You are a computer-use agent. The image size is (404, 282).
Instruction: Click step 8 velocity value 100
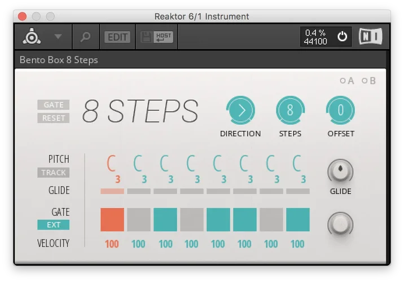297,244
